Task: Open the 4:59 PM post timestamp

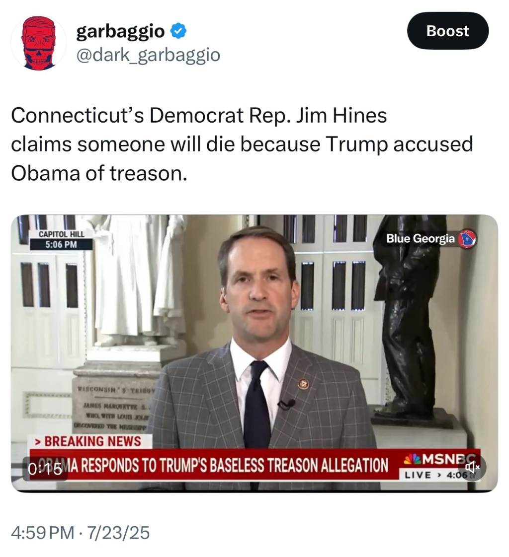Action: pyautogui.click(x=43, y=533)
